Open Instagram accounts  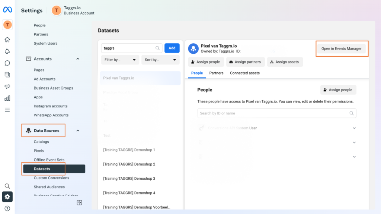(x=51, y=106)
